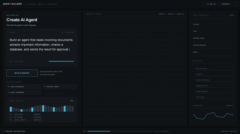Screen dimensions: 240x134
Task: Click the BUILD AGENT button
Action: point(22,73)
